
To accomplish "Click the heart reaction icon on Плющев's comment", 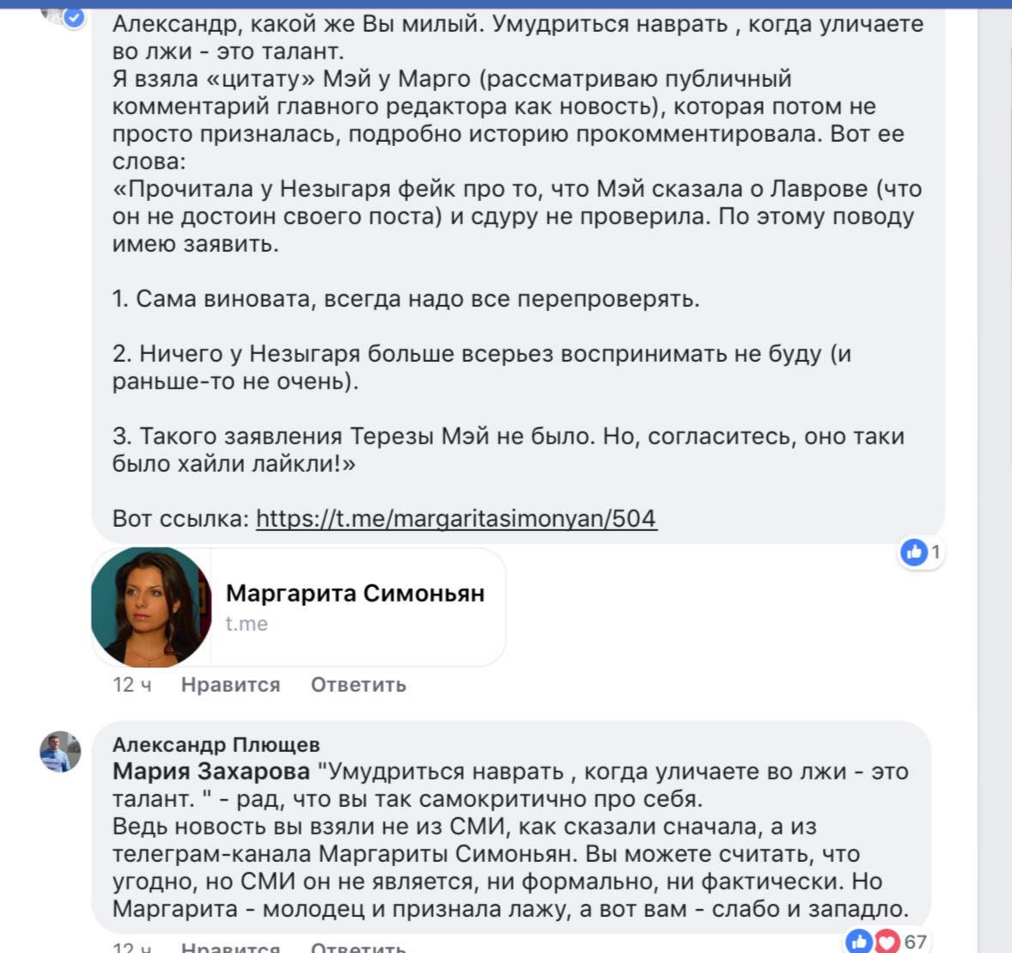I will coord(887,942).
